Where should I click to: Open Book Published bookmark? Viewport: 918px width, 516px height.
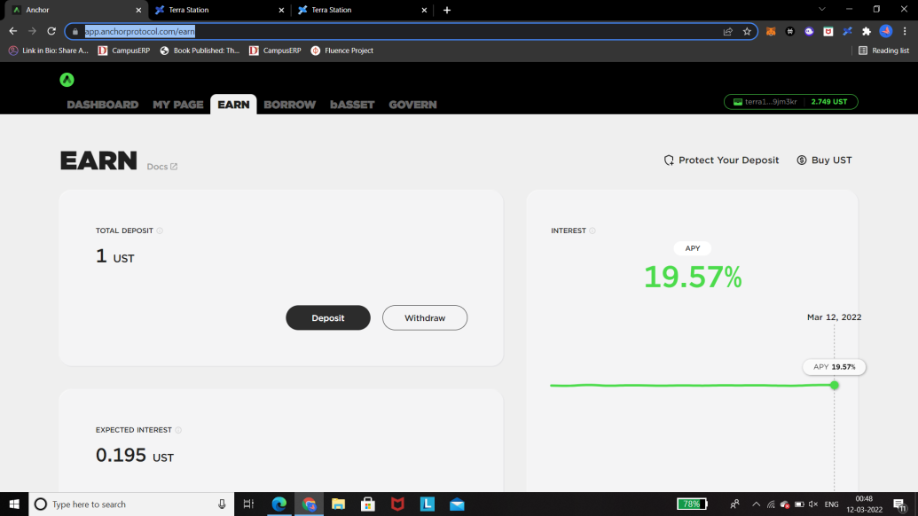tap(200, 51)
